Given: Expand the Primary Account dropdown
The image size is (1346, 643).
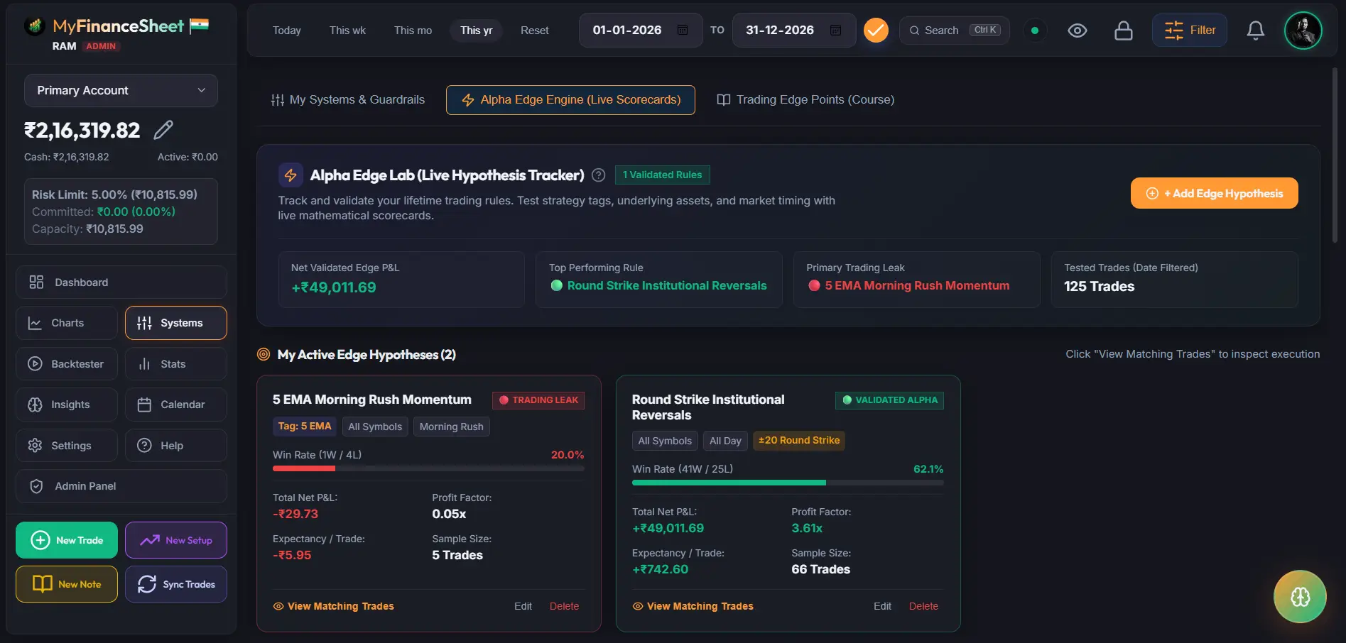Looking at the screenshot, I should pos(121,90).
